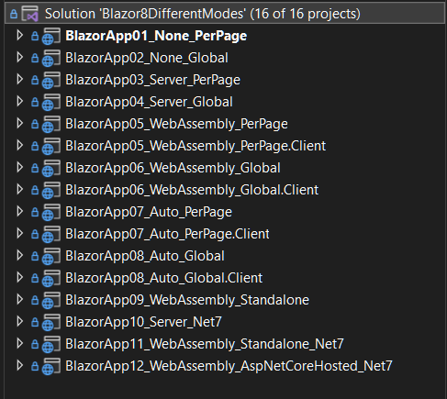
Task: Click the project icon beside BlazorApp04_Server_Global
Action: click(51, 102)
